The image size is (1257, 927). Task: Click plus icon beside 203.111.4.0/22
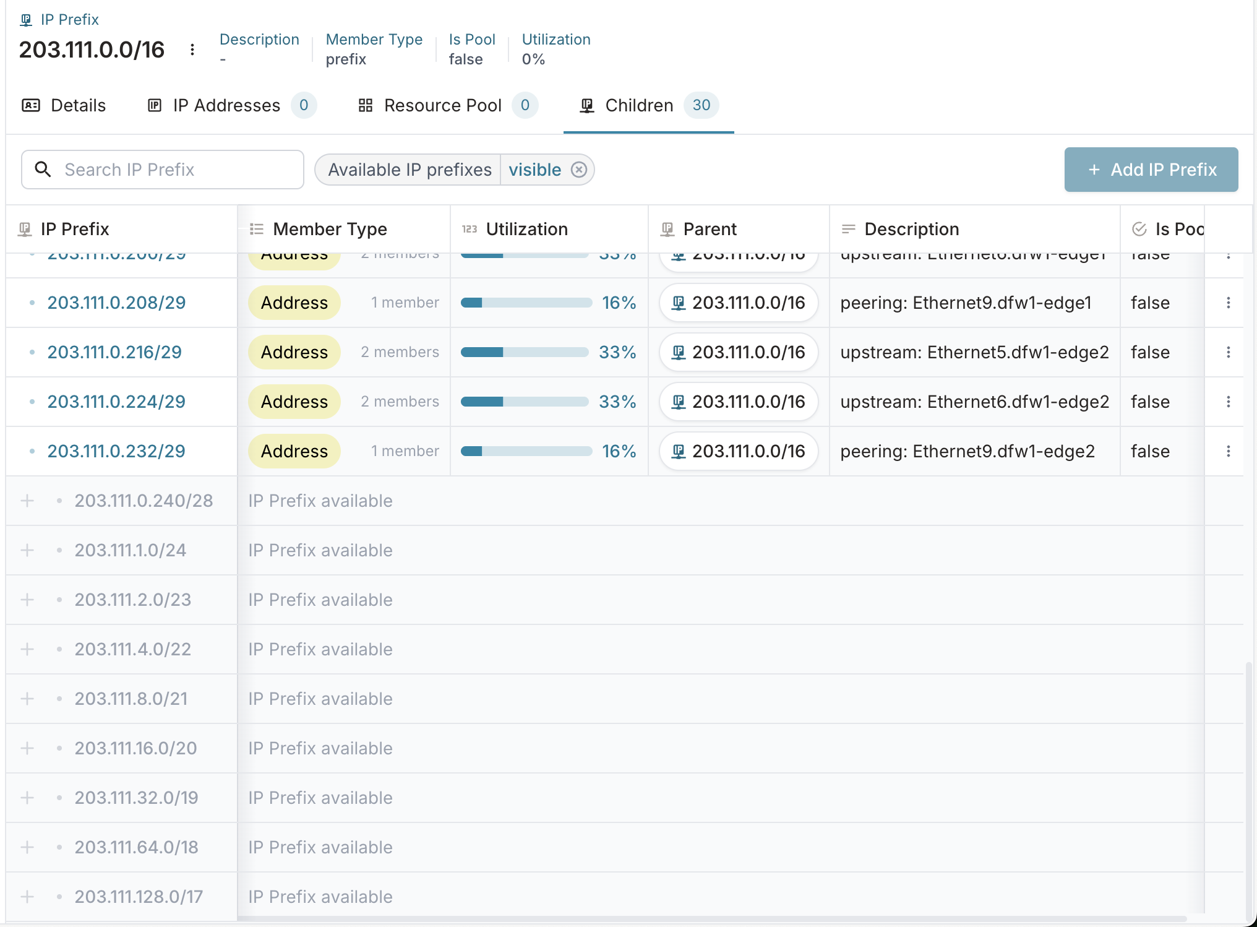pyautogui.click(x=27, y=649)
